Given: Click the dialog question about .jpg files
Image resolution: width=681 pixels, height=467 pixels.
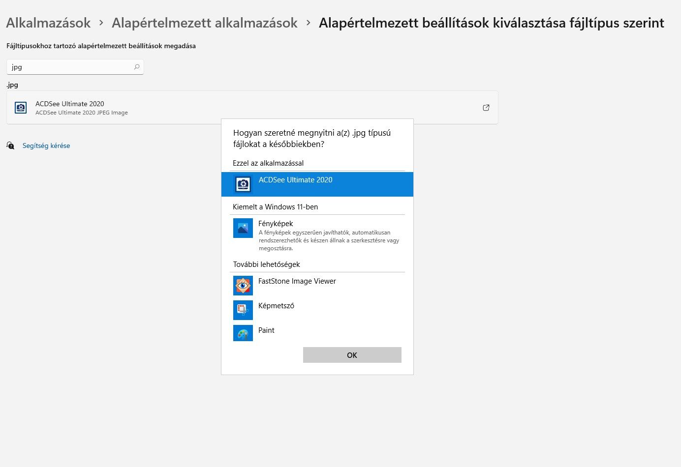Looking at the screenshot, I should coord(312,139).
